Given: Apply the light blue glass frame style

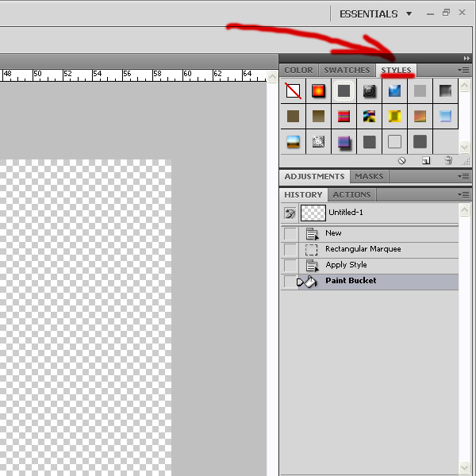Looking at the screenshot, I should (445, 117).
